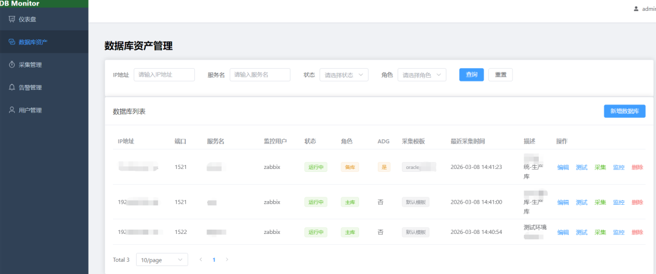This screenshot has height=274, width=656.
Task: Select page 1 in pagination
Action: [x=214, y=260]
